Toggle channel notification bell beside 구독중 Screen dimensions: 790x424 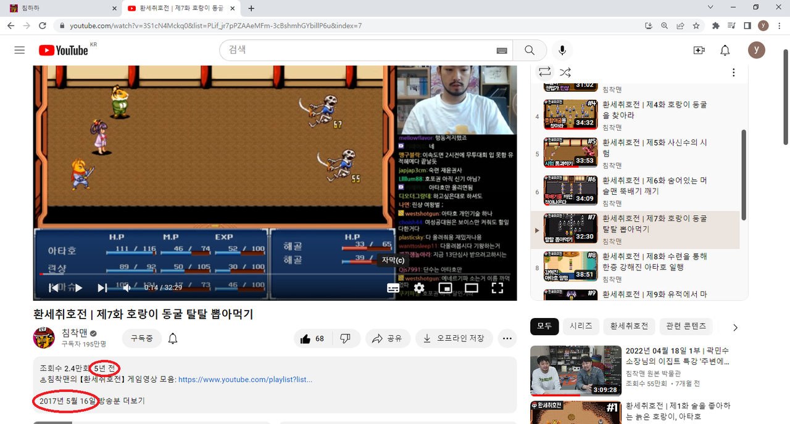173,338
